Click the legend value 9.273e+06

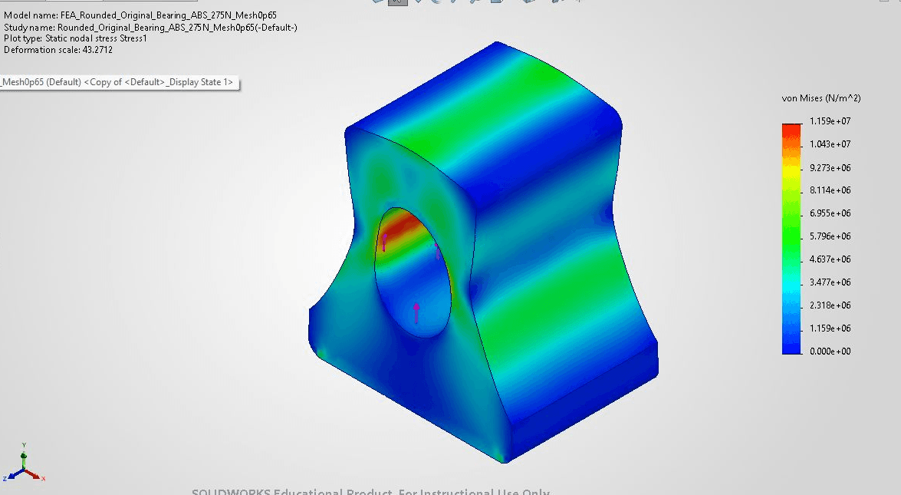[830, 168]
